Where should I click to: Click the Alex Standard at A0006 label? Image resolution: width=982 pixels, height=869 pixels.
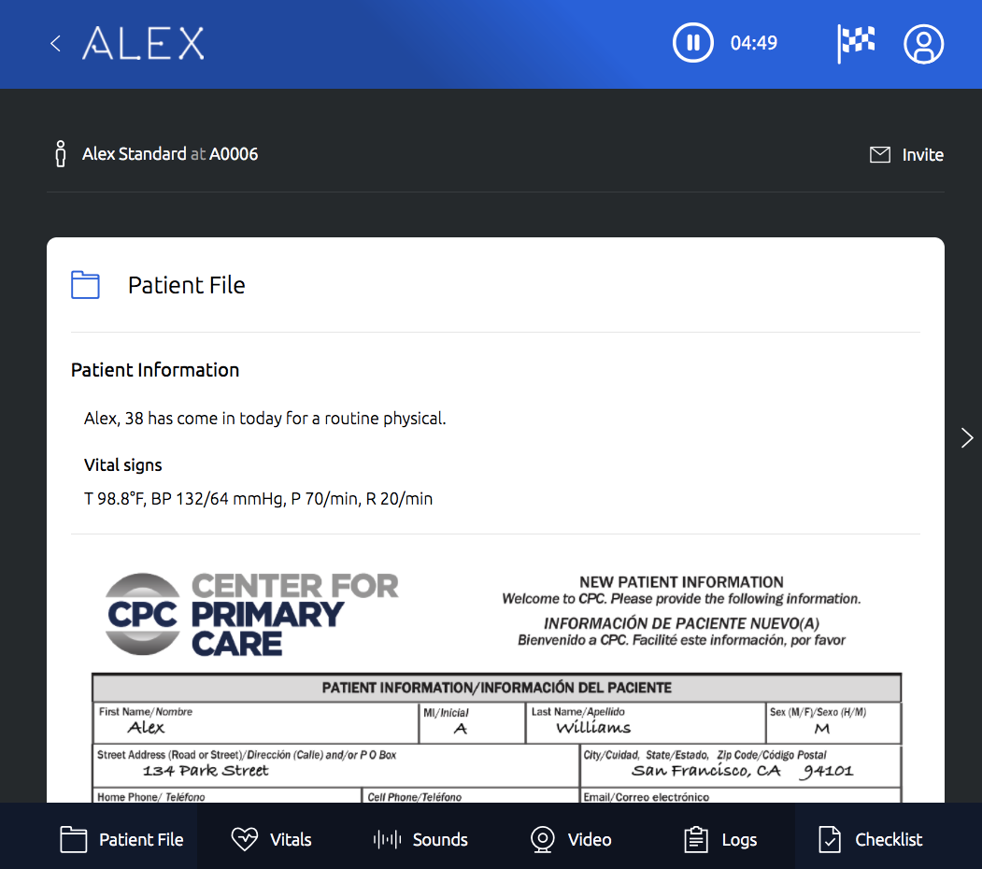point(170,154)
